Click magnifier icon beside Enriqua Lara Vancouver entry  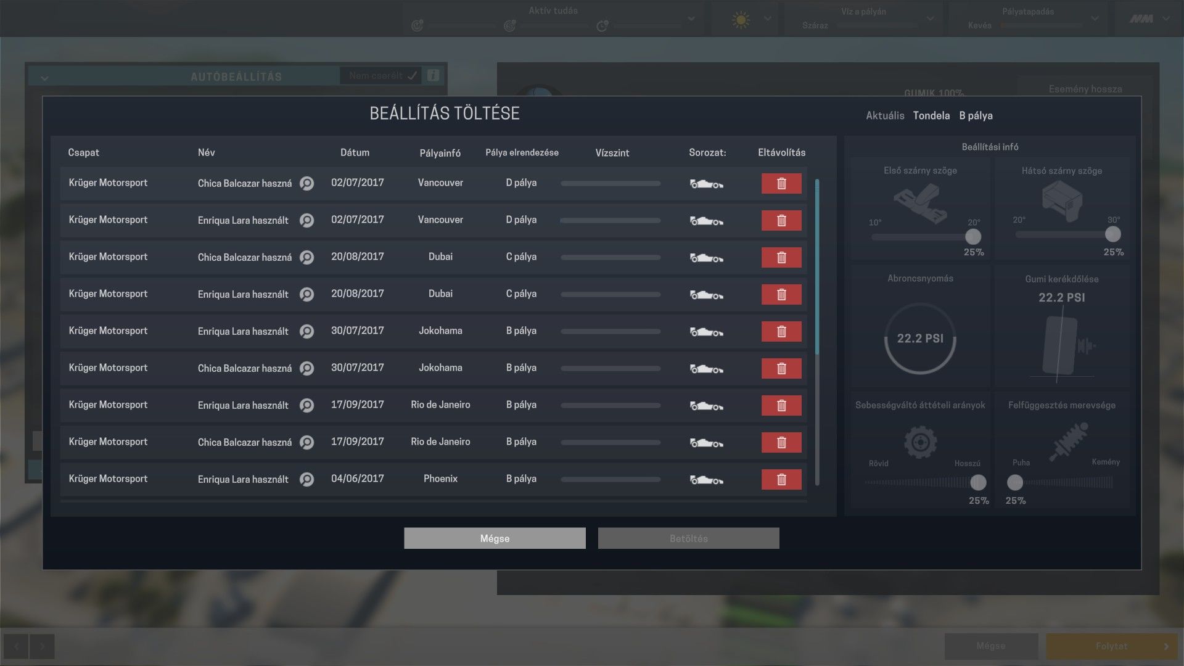pos(306,220)
